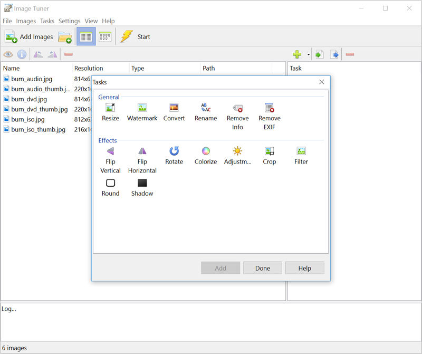Open the Settings menu

click(69, 21)
